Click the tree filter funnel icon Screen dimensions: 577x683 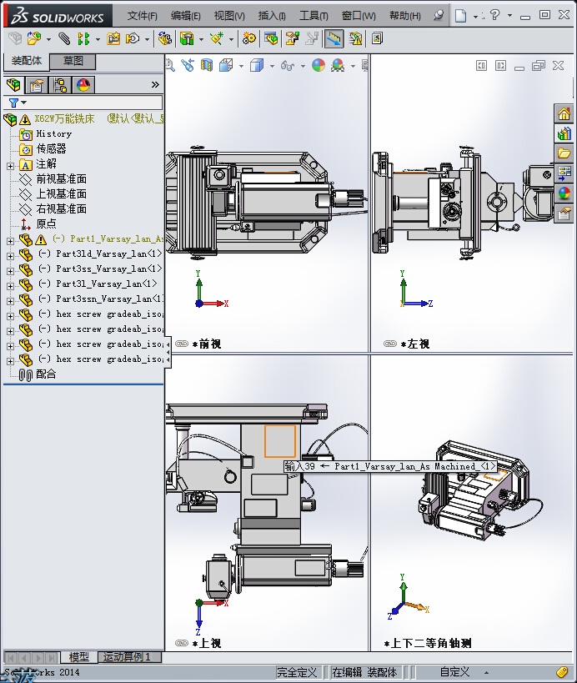click(13, 103)
